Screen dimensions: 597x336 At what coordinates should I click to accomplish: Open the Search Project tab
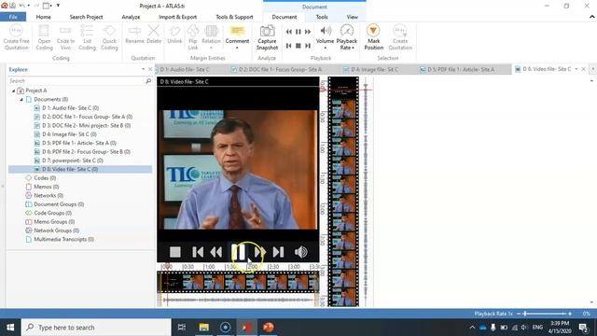[86, 17]
